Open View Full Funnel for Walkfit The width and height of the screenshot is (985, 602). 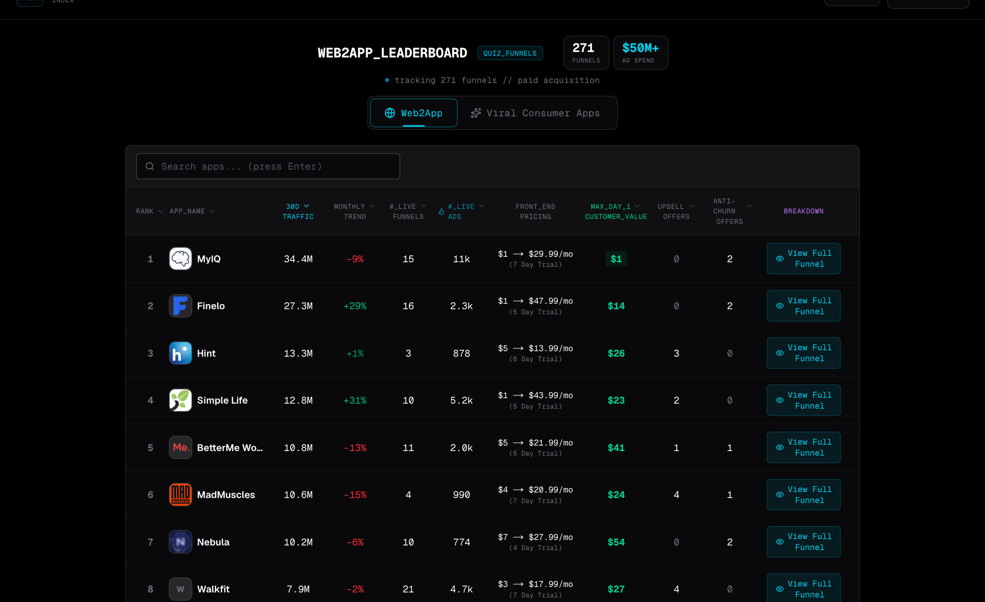(x=804, y=589)
